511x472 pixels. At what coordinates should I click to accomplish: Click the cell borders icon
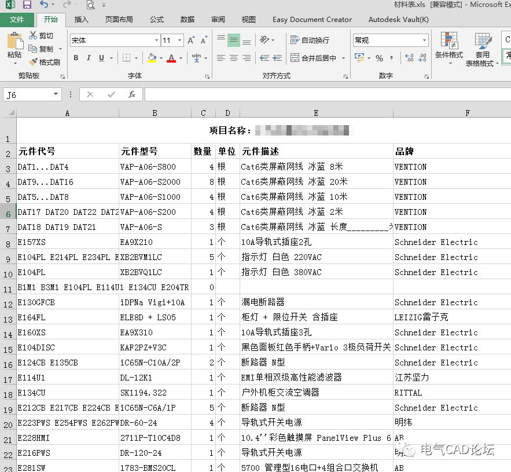coord(126,58)
